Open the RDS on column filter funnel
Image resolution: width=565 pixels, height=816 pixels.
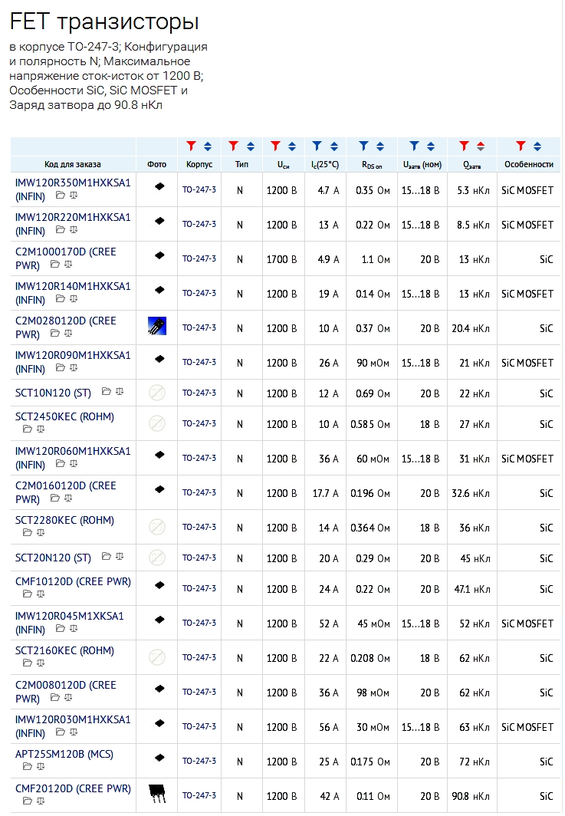pos(363,146)
